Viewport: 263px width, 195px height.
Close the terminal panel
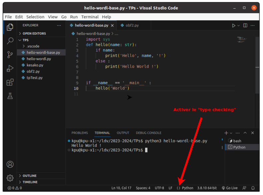[252, 133]
